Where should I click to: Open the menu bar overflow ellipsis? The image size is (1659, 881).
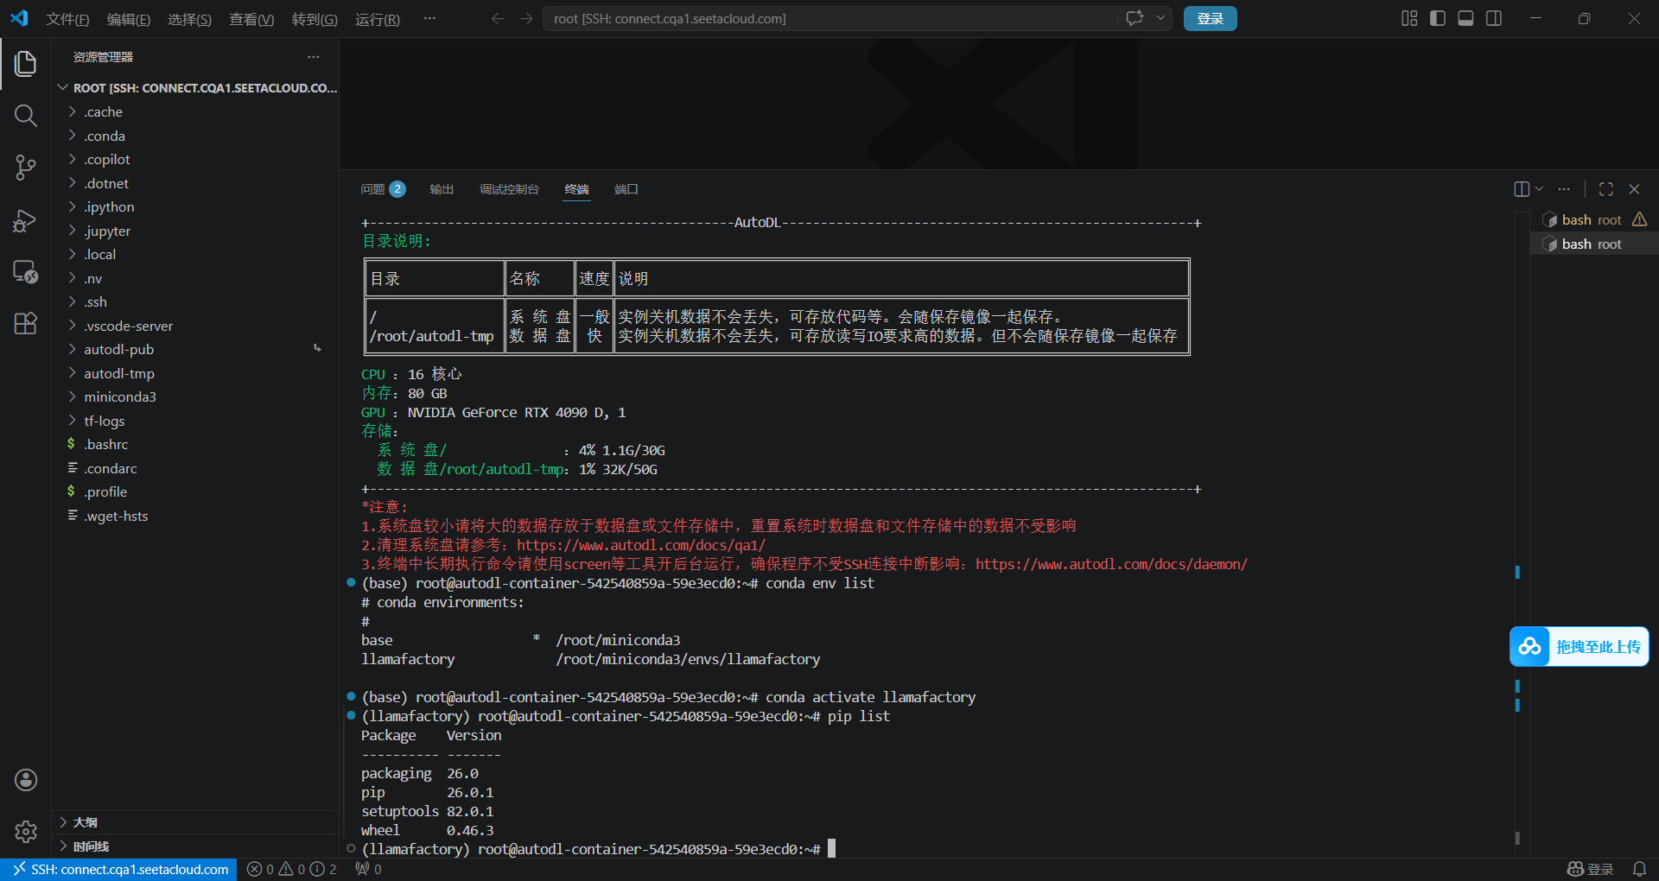(x=429, y=18)
